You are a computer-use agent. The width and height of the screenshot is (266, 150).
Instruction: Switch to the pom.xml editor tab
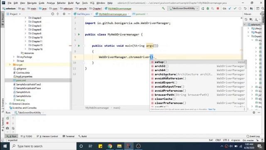coord(140,14)
